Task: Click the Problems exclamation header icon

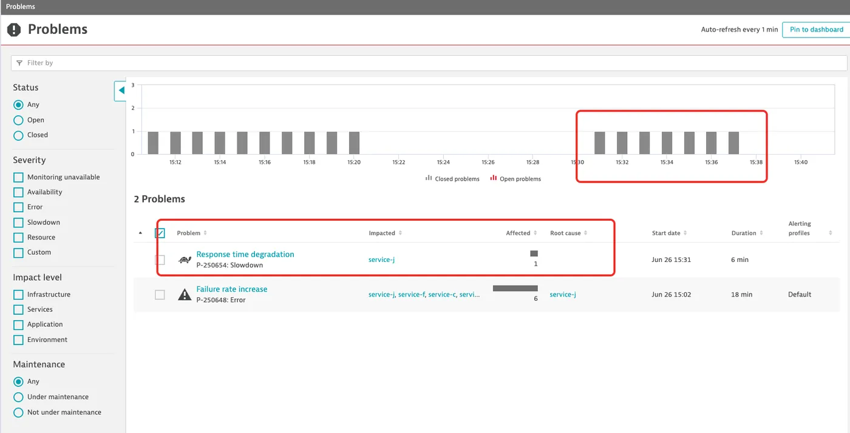Action: click(x=14, y=30)
